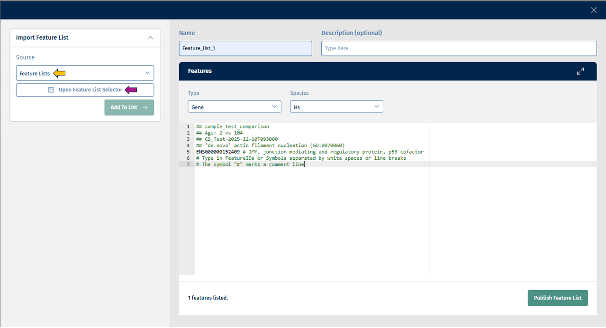Expand the Features panel with the fullscreen arrows icon

(x=580, y=71)
